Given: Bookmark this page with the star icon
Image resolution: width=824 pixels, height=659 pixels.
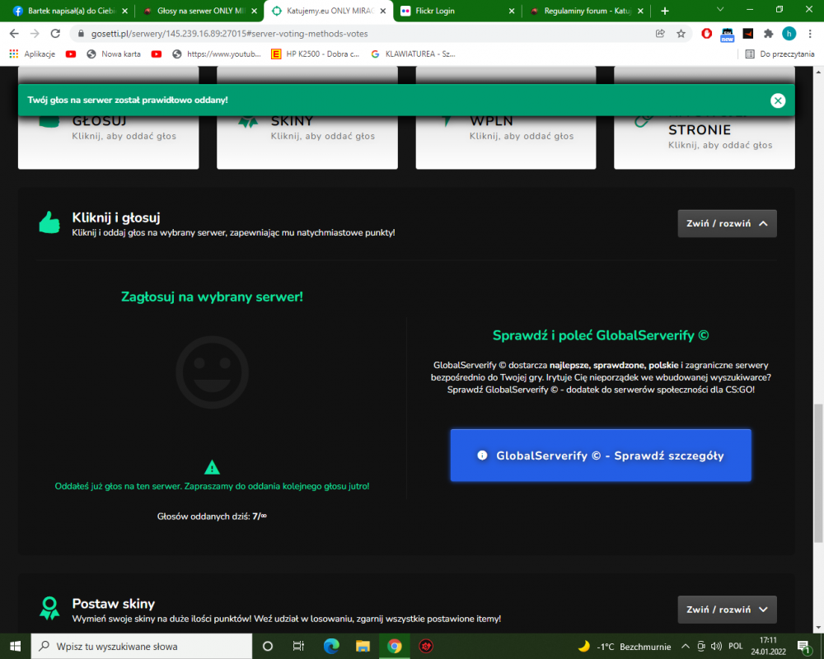Looking at the screenshot, I should coord(681,34).
